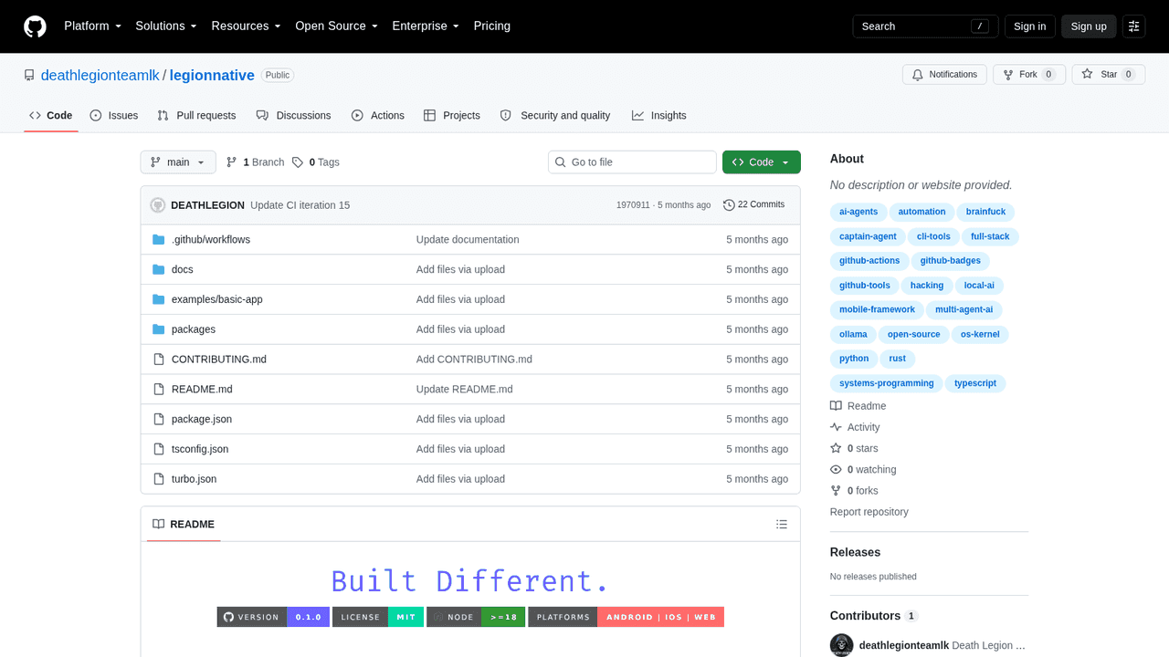Image resolution: width=1169 pixels, height=657 pixels.
Task: Click the stars icon in About sidebar
Action: pos(836,448)
